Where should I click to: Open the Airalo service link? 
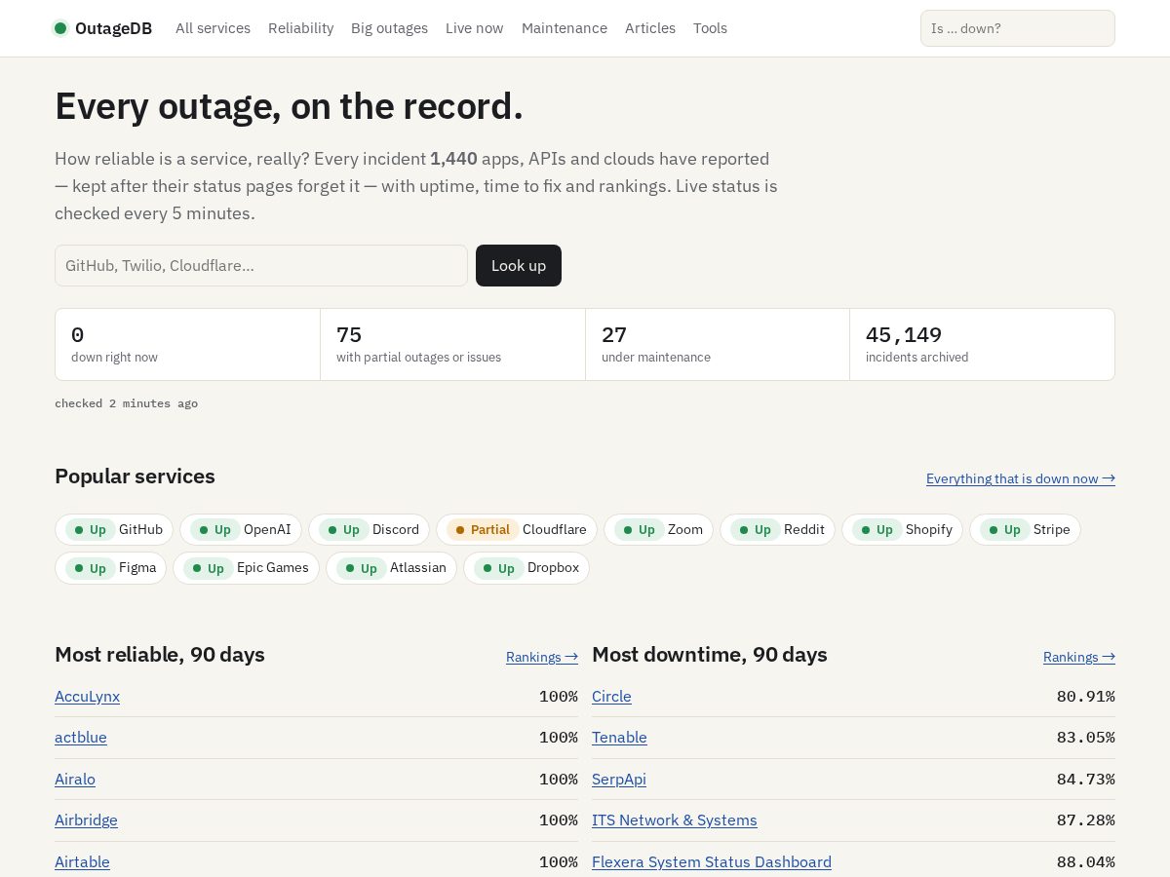tap(75, 779)
